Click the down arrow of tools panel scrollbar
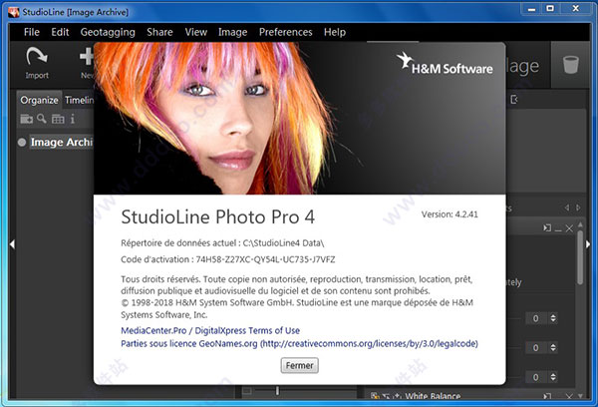The image size is (598, 407). click(x=580, y=396)
